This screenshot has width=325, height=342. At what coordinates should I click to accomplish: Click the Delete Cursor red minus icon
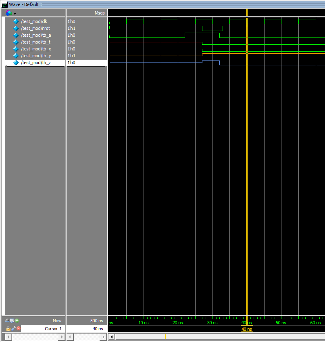pyautogui.click(x=19, y=328)
